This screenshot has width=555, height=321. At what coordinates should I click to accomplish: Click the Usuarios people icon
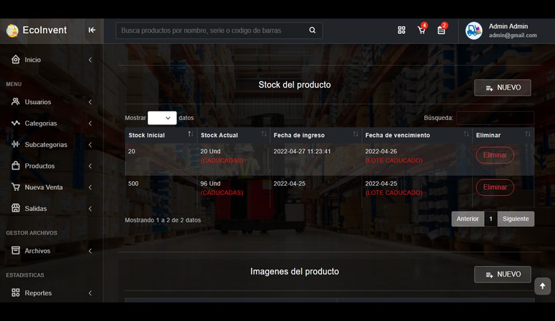click(x=15, y=102)
